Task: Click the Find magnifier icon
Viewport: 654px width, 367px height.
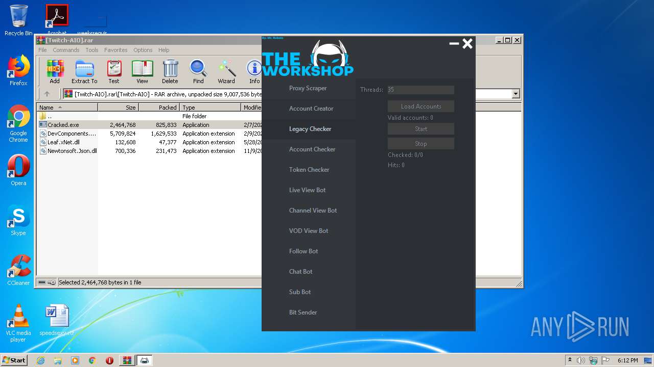Action: click(x=198, y=72)
